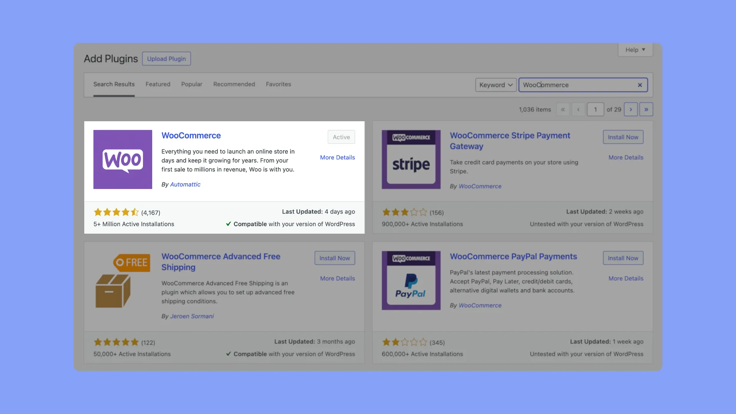The image size is (736, 414).
Task: Jump to the last results page
Action: pos(646,110)
